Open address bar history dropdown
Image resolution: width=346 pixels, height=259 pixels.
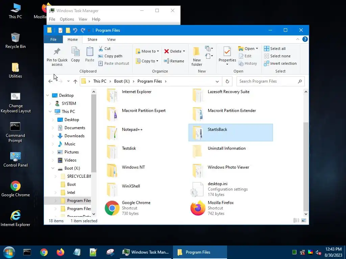(217, 82)
